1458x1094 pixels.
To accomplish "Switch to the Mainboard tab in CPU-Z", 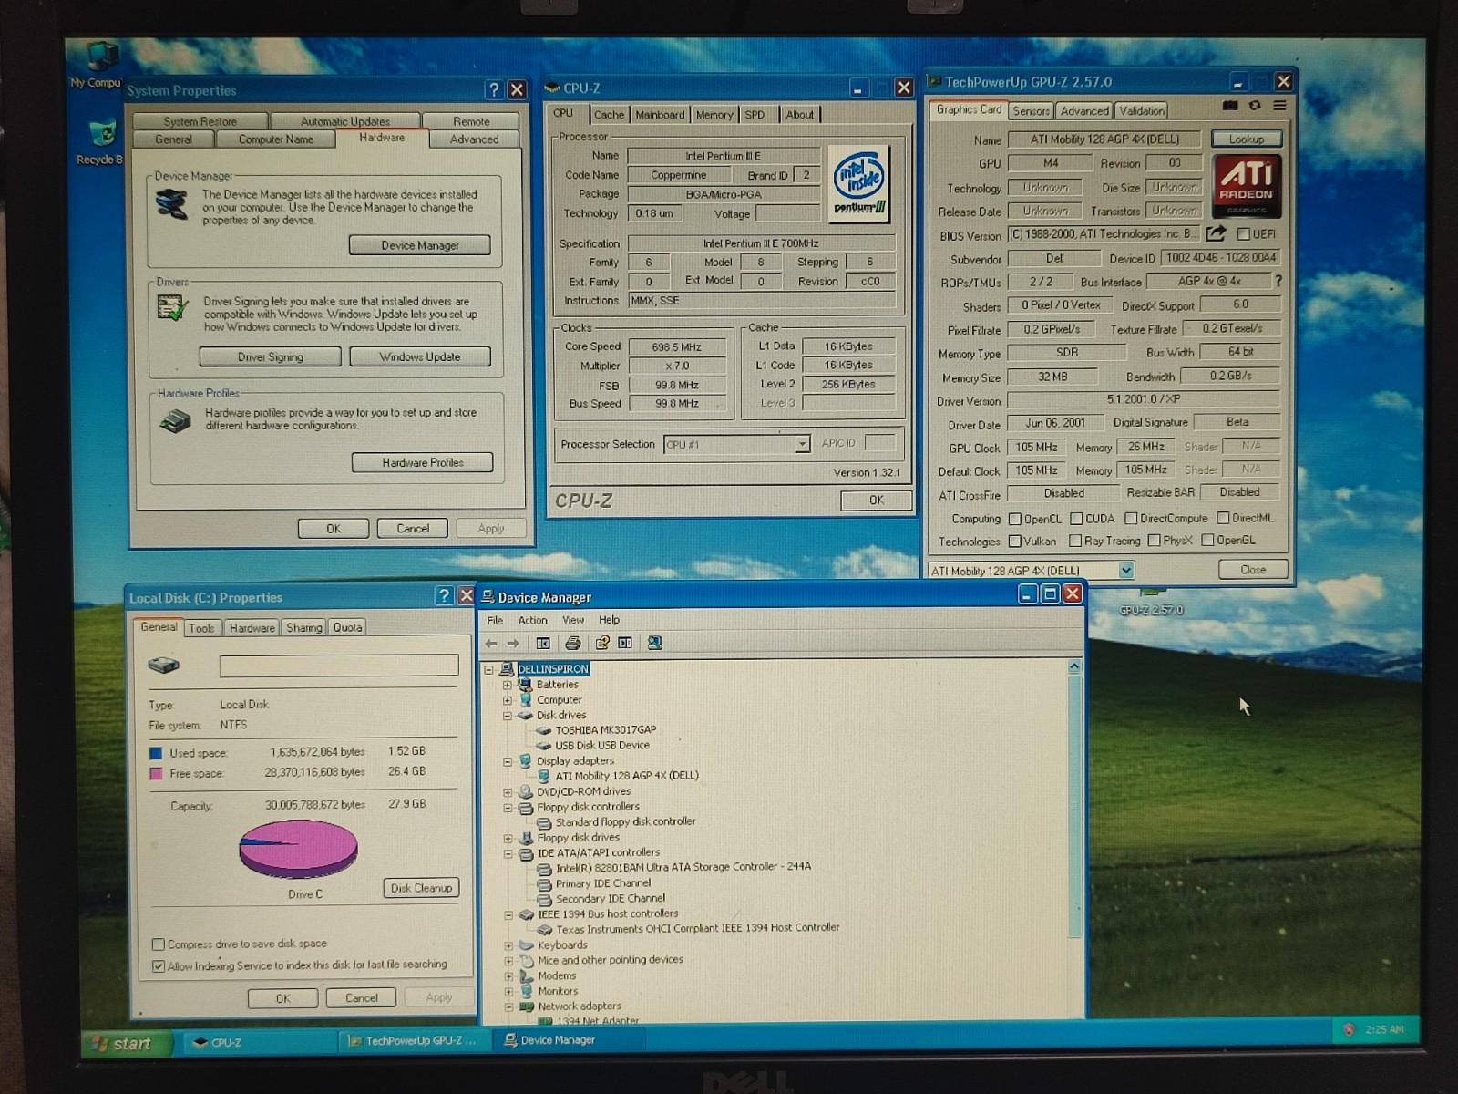I will click(659, 115).
